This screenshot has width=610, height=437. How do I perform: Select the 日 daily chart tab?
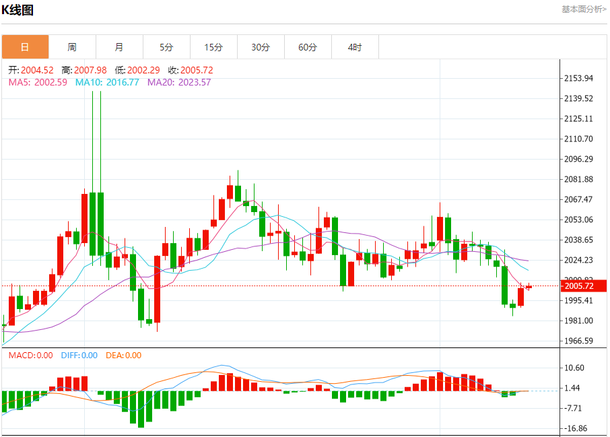point(26,47)
